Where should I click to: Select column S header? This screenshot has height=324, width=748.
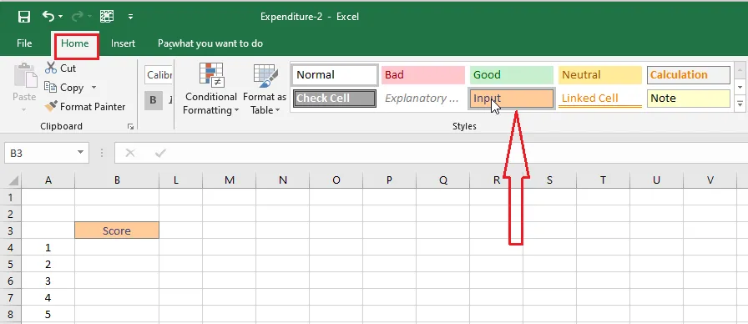tap(549, 180)
